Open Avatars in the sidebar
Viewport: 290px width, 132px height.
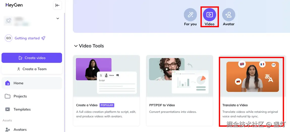click(x=32, y=129)
